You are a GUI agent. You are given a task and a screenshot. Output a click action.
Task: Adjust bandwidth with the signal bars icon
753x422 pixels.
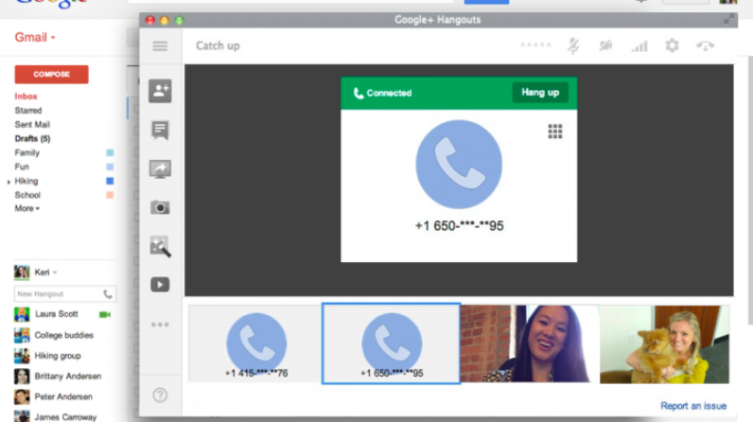(639, 46)
